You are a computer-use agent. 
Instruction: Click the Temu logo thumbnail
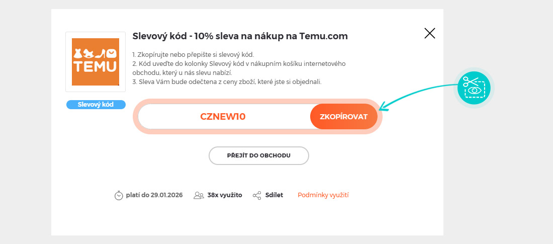pos(96,62)
